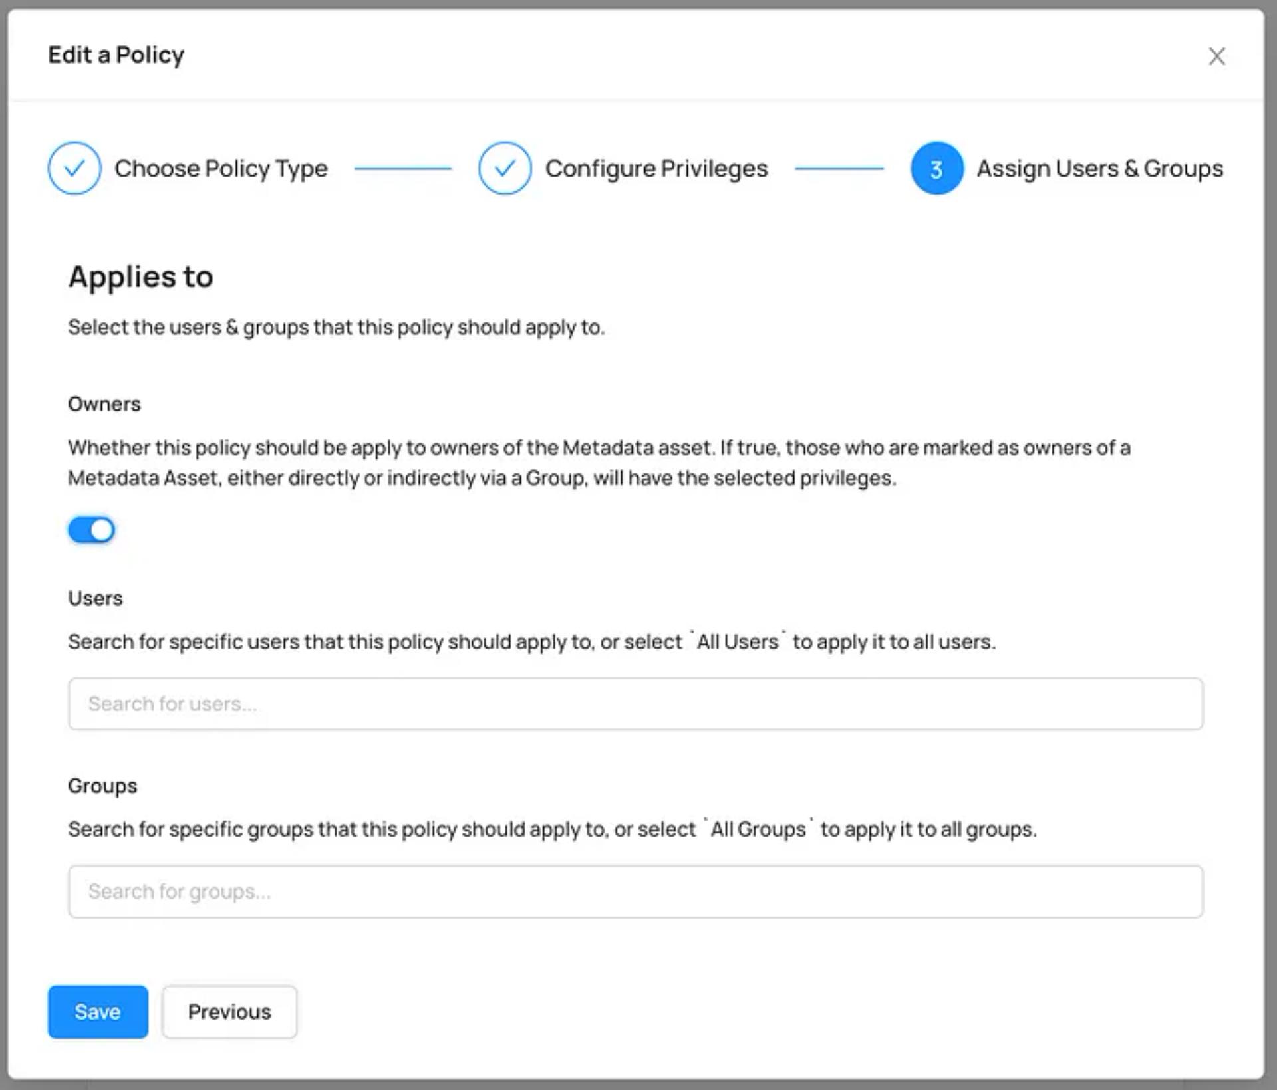Click the Groups section label
The width and height of the screenshot is (1277, 1090).
tap(102, 786)
